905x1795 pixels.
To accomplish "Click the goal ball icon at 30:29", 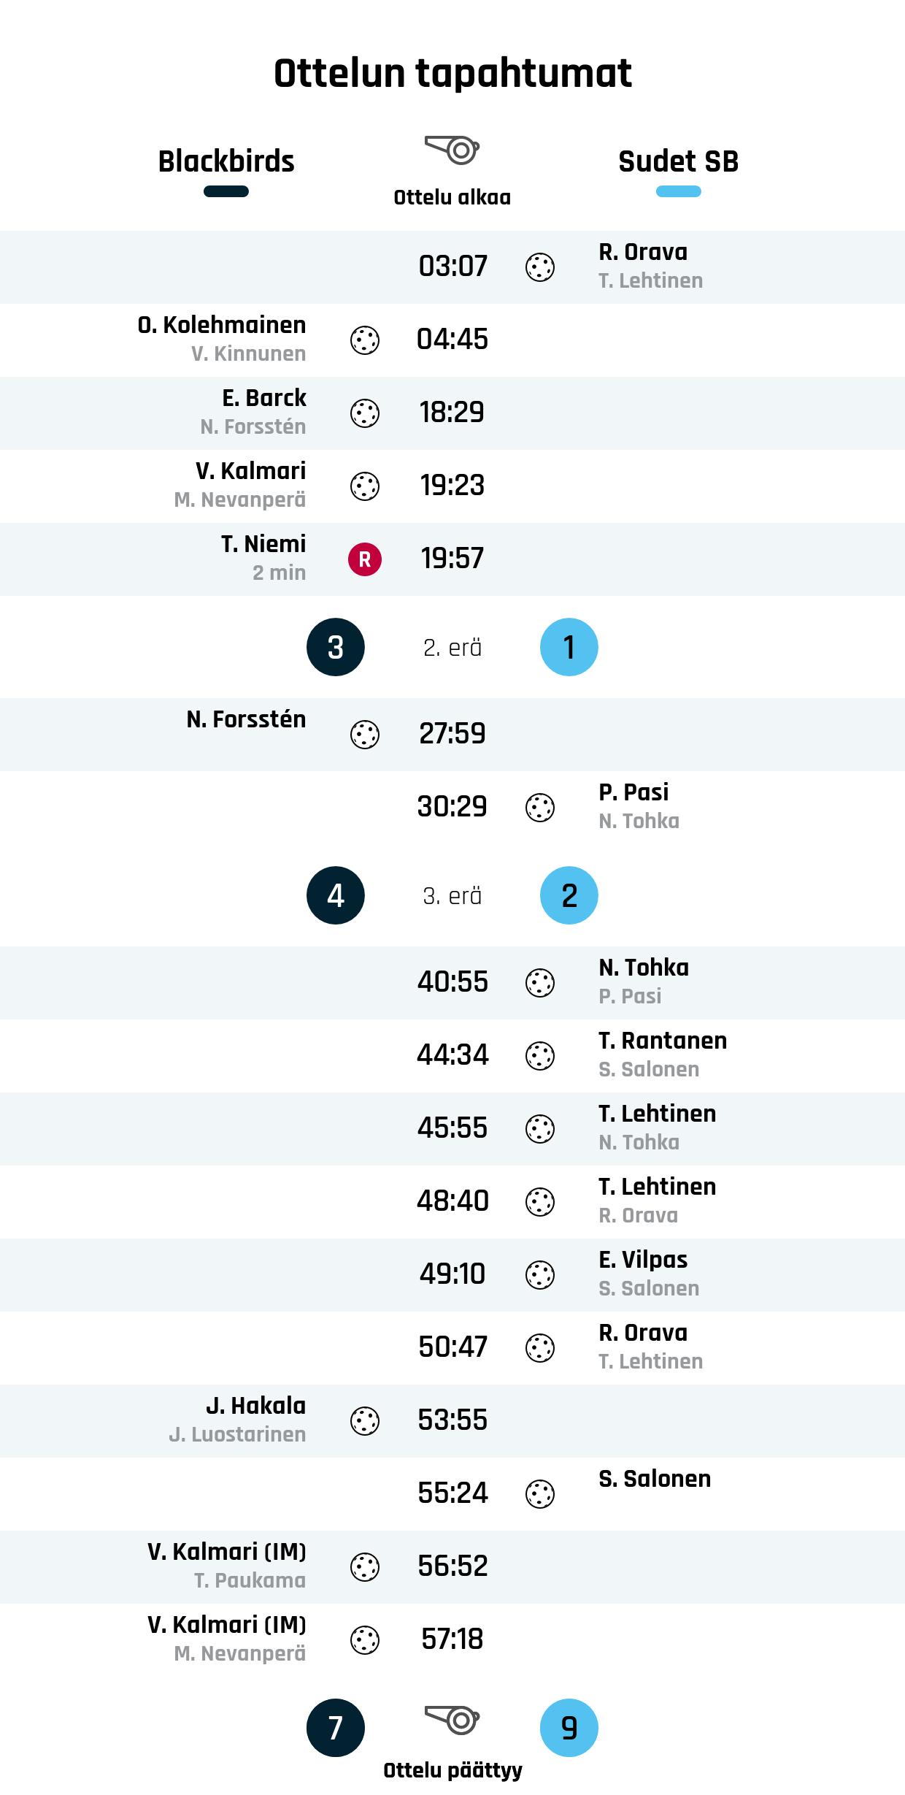I will 540,808.
